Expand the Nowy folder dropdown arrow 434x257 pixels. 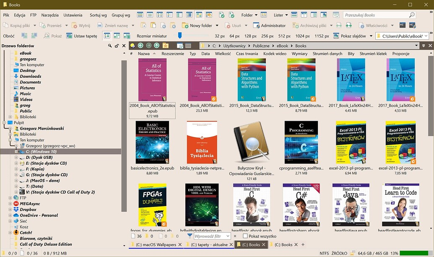pyautogui.click(x=217, y=25)
